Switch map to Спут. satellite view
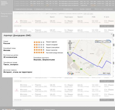 point(103,42)
